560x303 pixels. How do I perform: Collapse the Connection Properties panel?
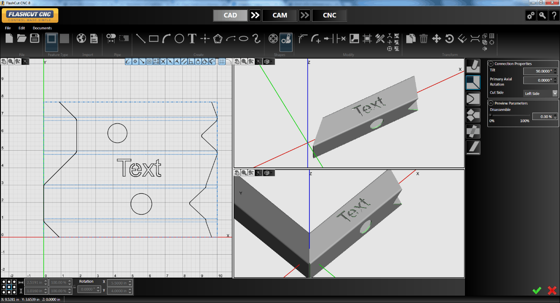click(491, 63)
